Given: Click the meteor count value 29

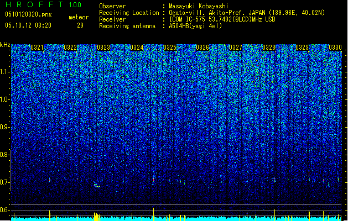Looking at the screenshot, I should click(x=80, y=25).
